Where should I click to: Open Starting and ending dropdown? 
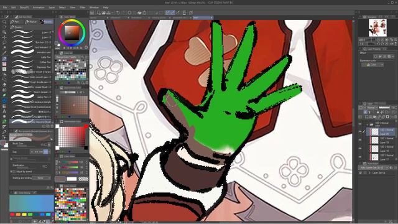[42, 178]
